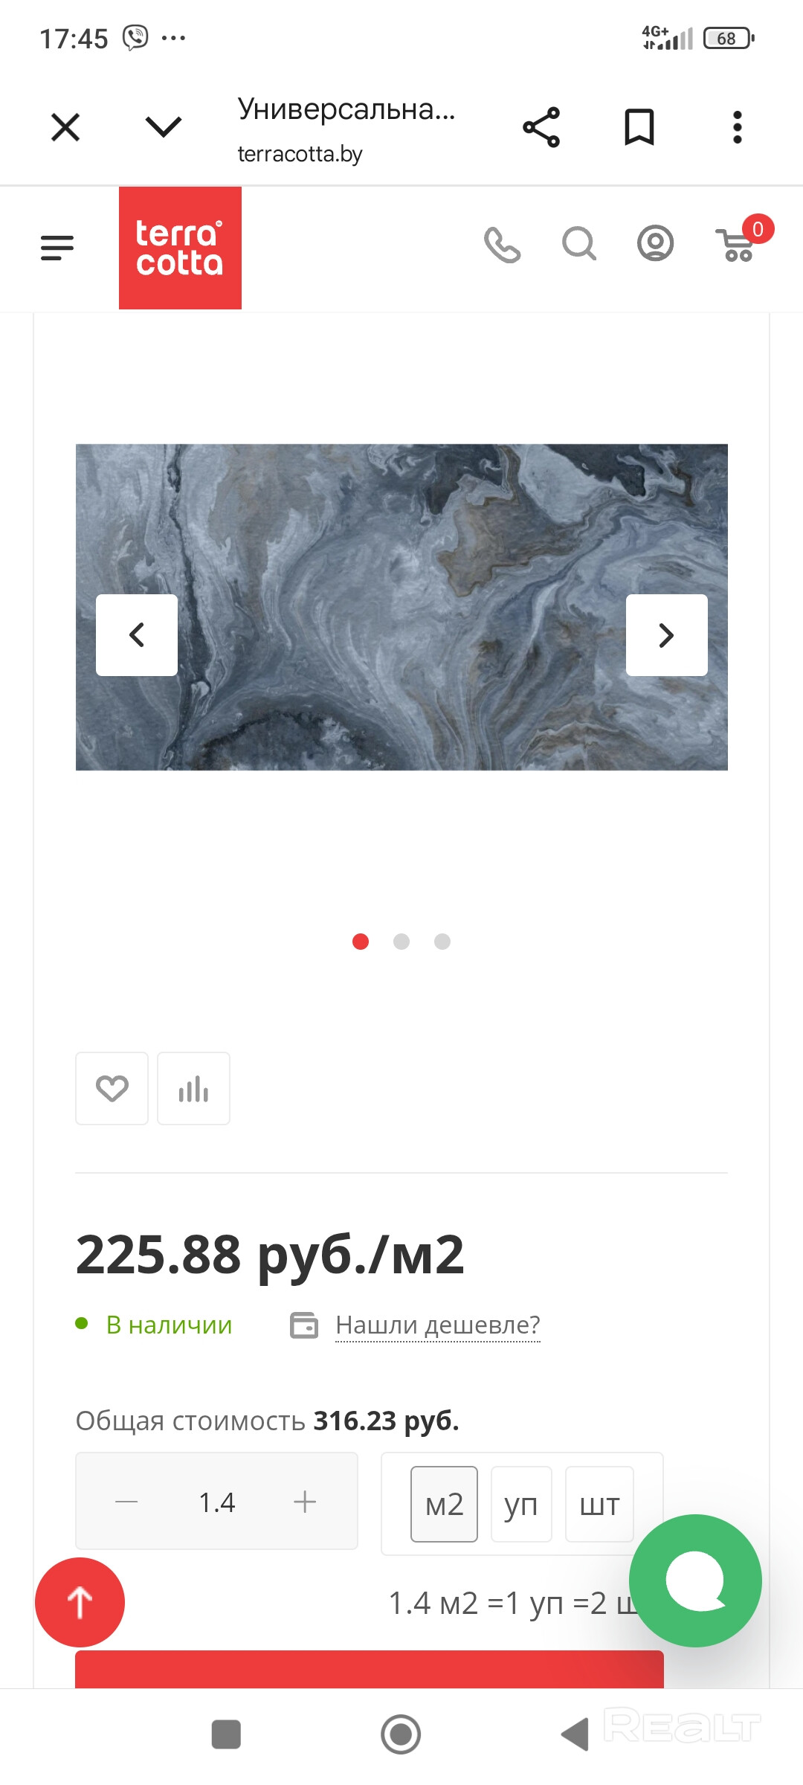This screenshot has height=1785, width=803.
Task: Bookmark this page in browser
Action: (x=639, y=127)
